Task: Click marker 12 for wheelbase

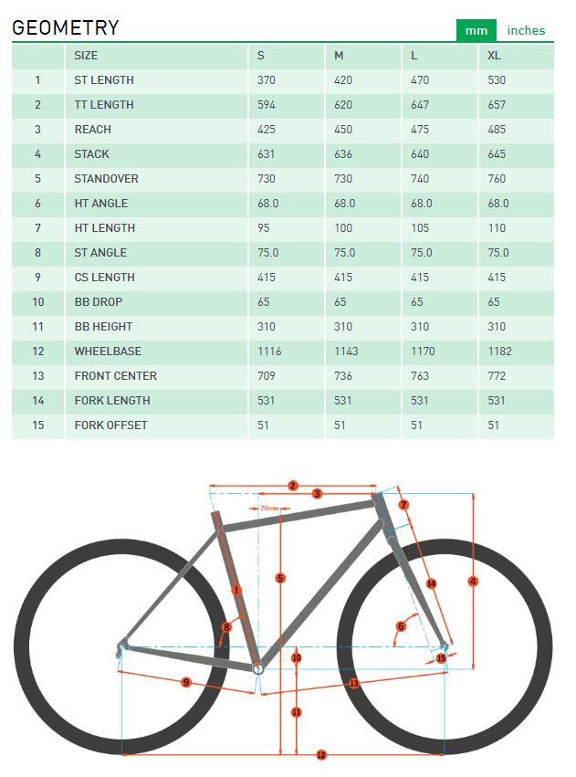Action: tap(320, 754)
